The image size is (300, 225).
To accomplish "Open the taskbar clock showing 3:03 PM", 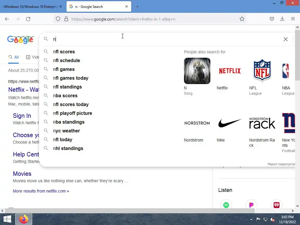I will coord(287,219).
